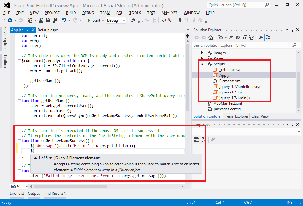Start debugging with the green play icon
Screen dimensions: 303x206
tap(89, 20)
